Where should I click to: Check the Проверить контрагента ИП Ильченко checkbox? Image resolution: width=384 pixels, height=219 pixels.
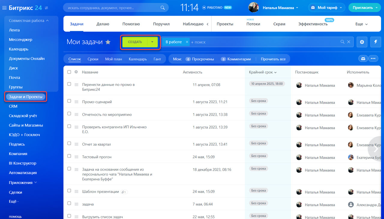[x=69, y=126]
